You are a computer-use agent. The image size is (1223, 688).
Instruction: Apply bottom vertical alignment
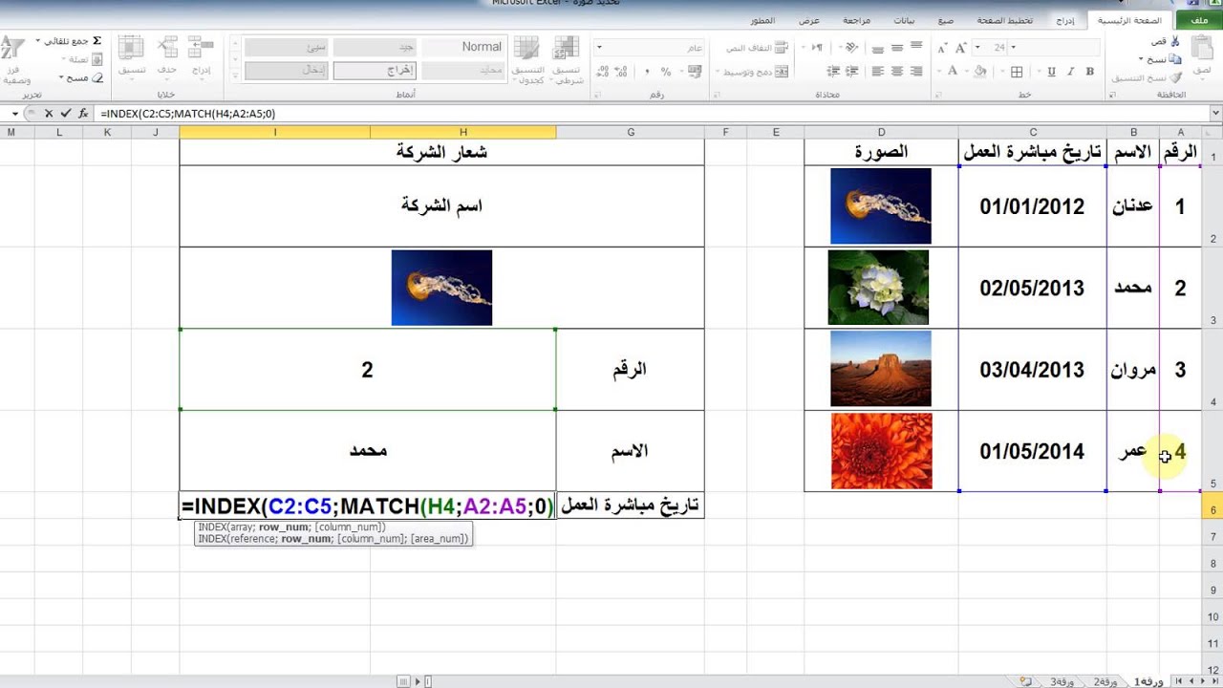(x=878, y=50)
